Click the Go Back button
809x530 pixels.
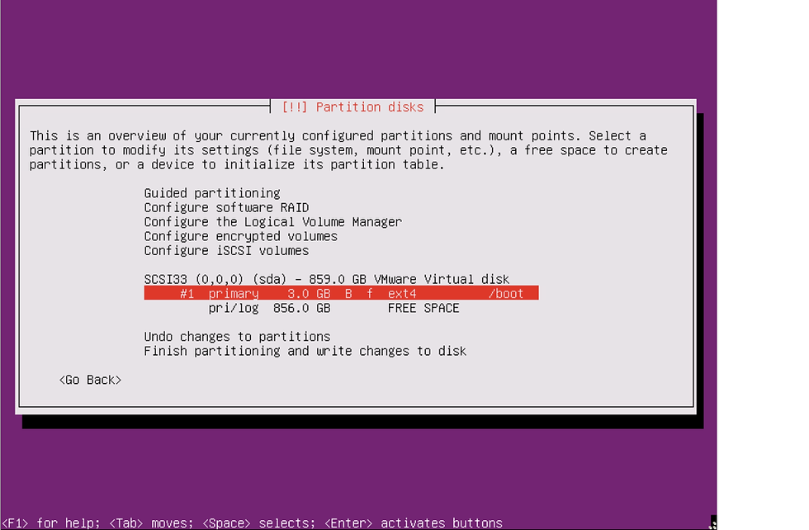(90, 380)
